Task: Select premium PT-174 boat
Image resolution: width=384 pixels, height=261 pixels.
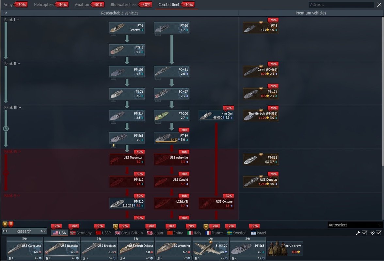Action: (261, 94)
